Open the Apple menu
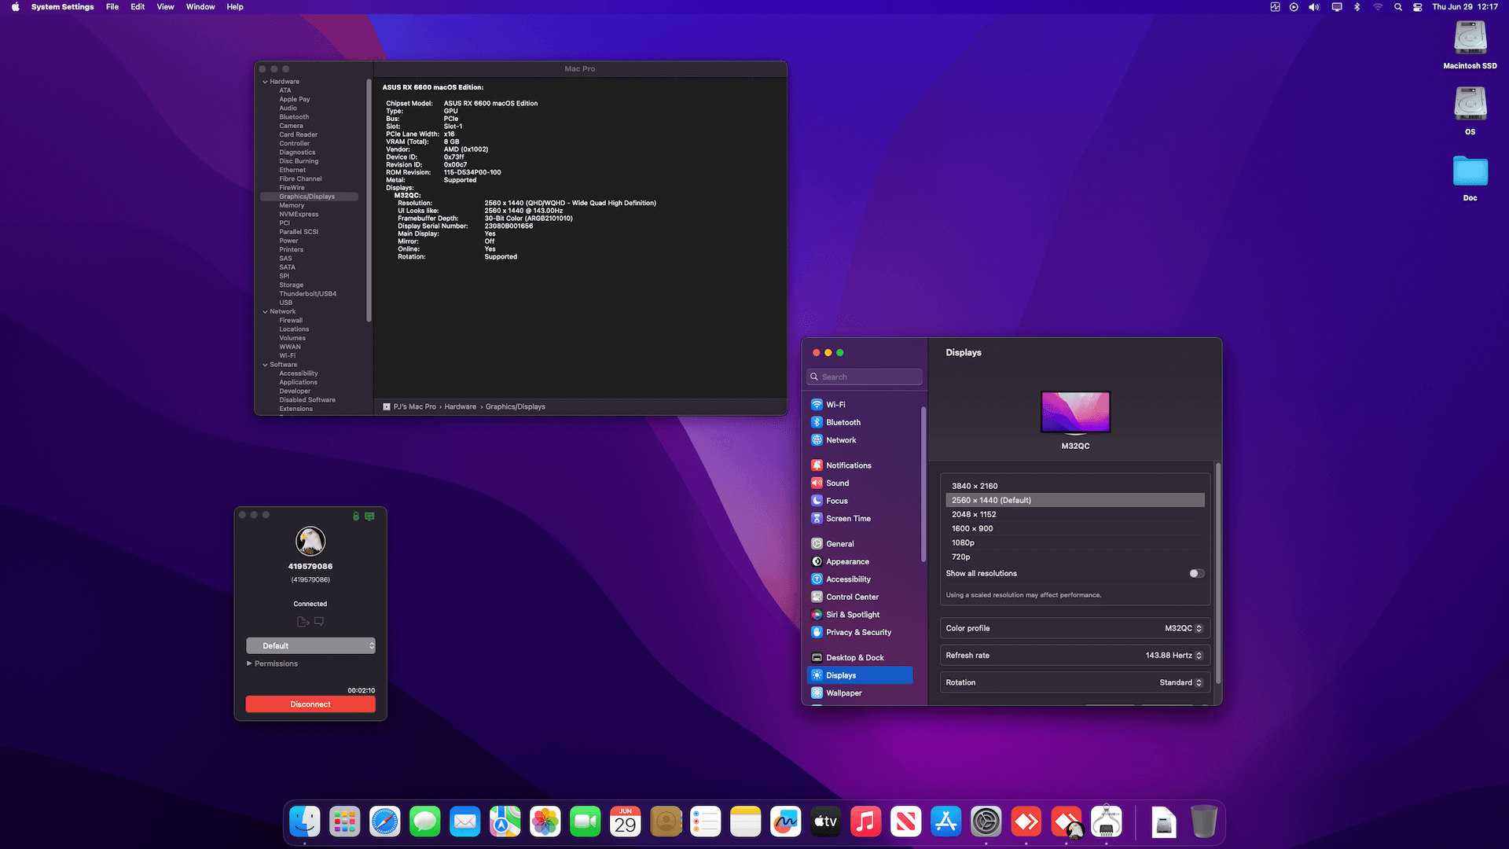1509x849 pixels. (15, 7)
